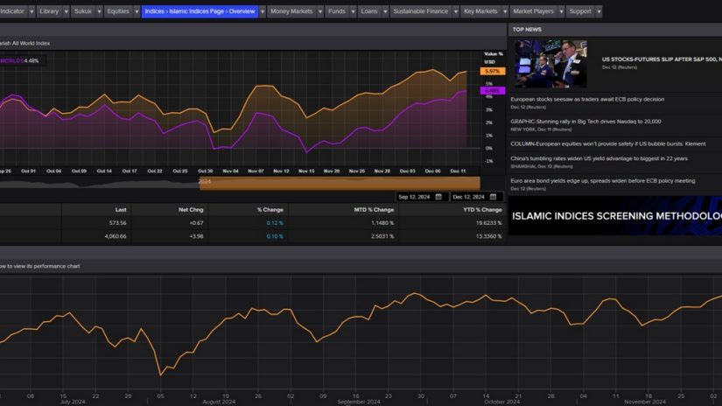Expand the Library dropdown arrow
This screenshot has height=406, width=722.
click(x=66, y=11)
